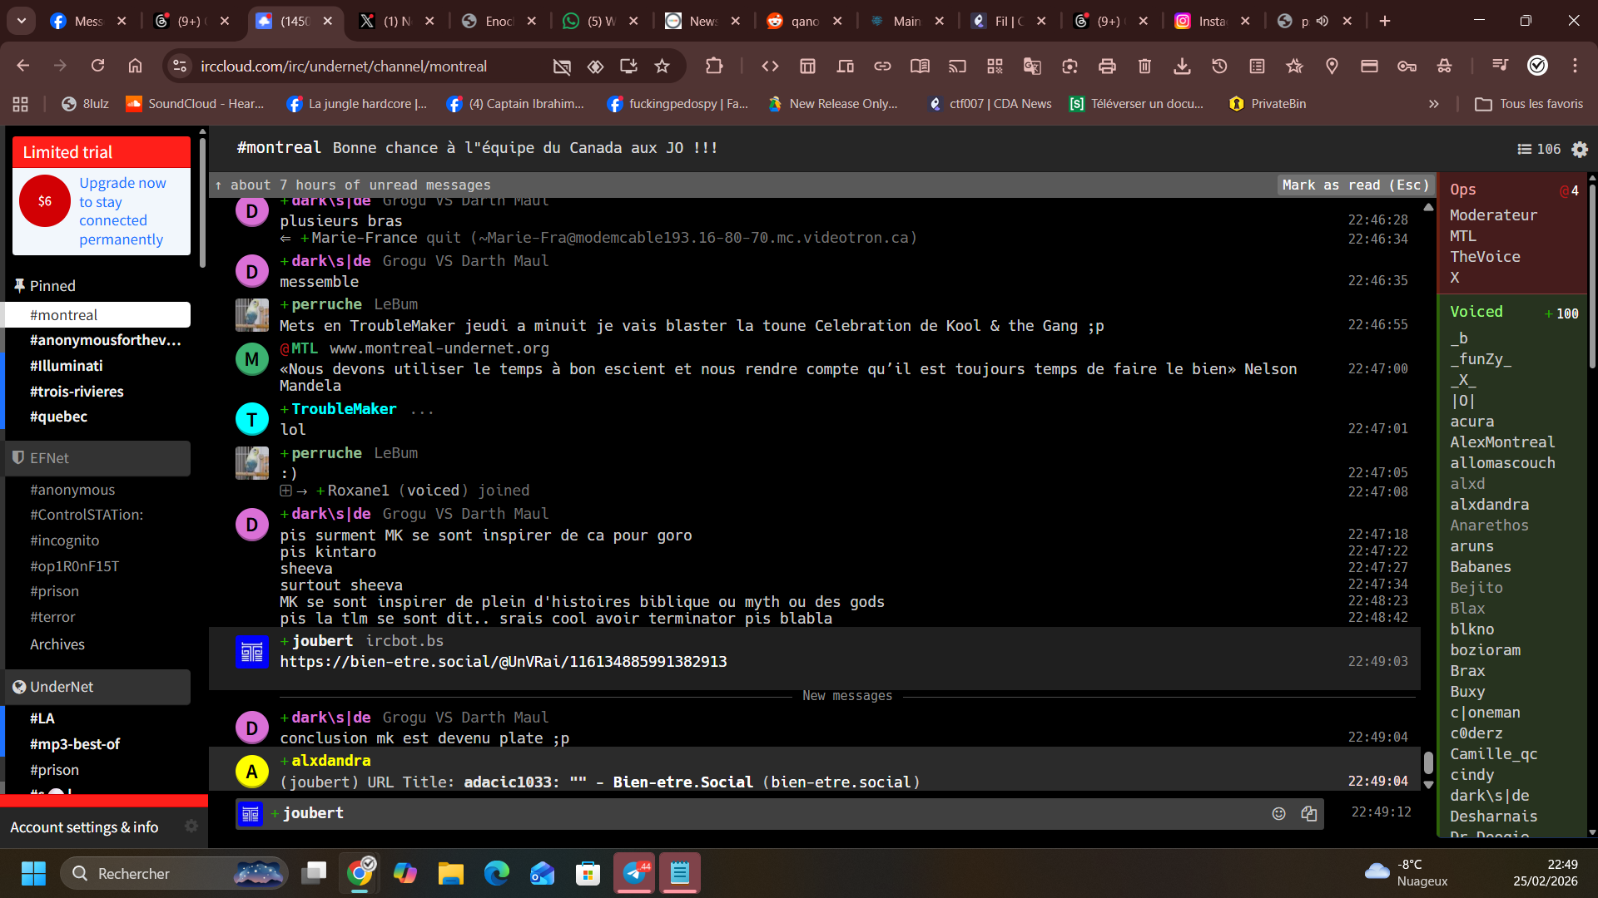Open Telegram from Windows taskbar
Image resolution: width=1598 pixels, height=898 pixels.
[x=635, y=873]
